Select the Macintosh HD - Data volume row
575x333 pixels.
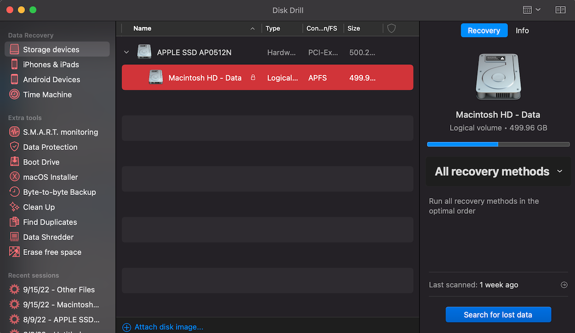(267, 78)
